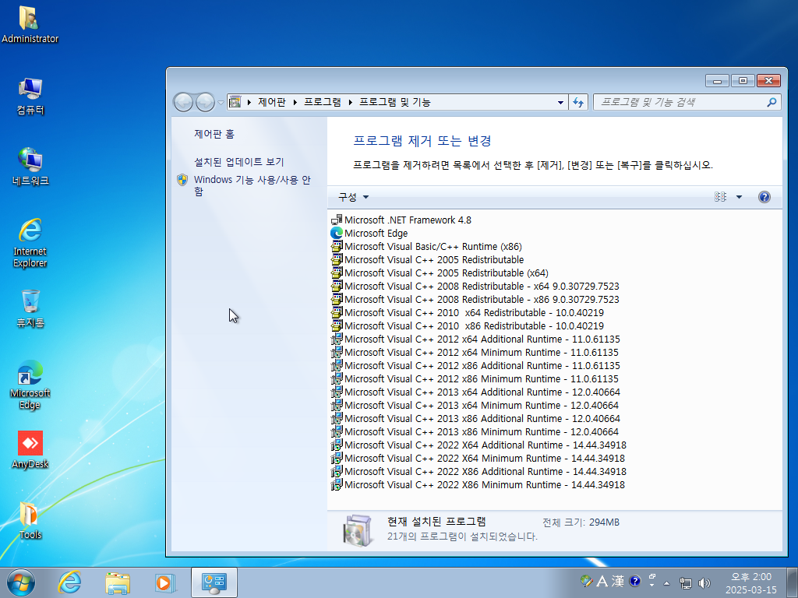Select Visual C++ 2008 Redistributable x64 entry
Viewport: 798px width, 598px height.
475,287
